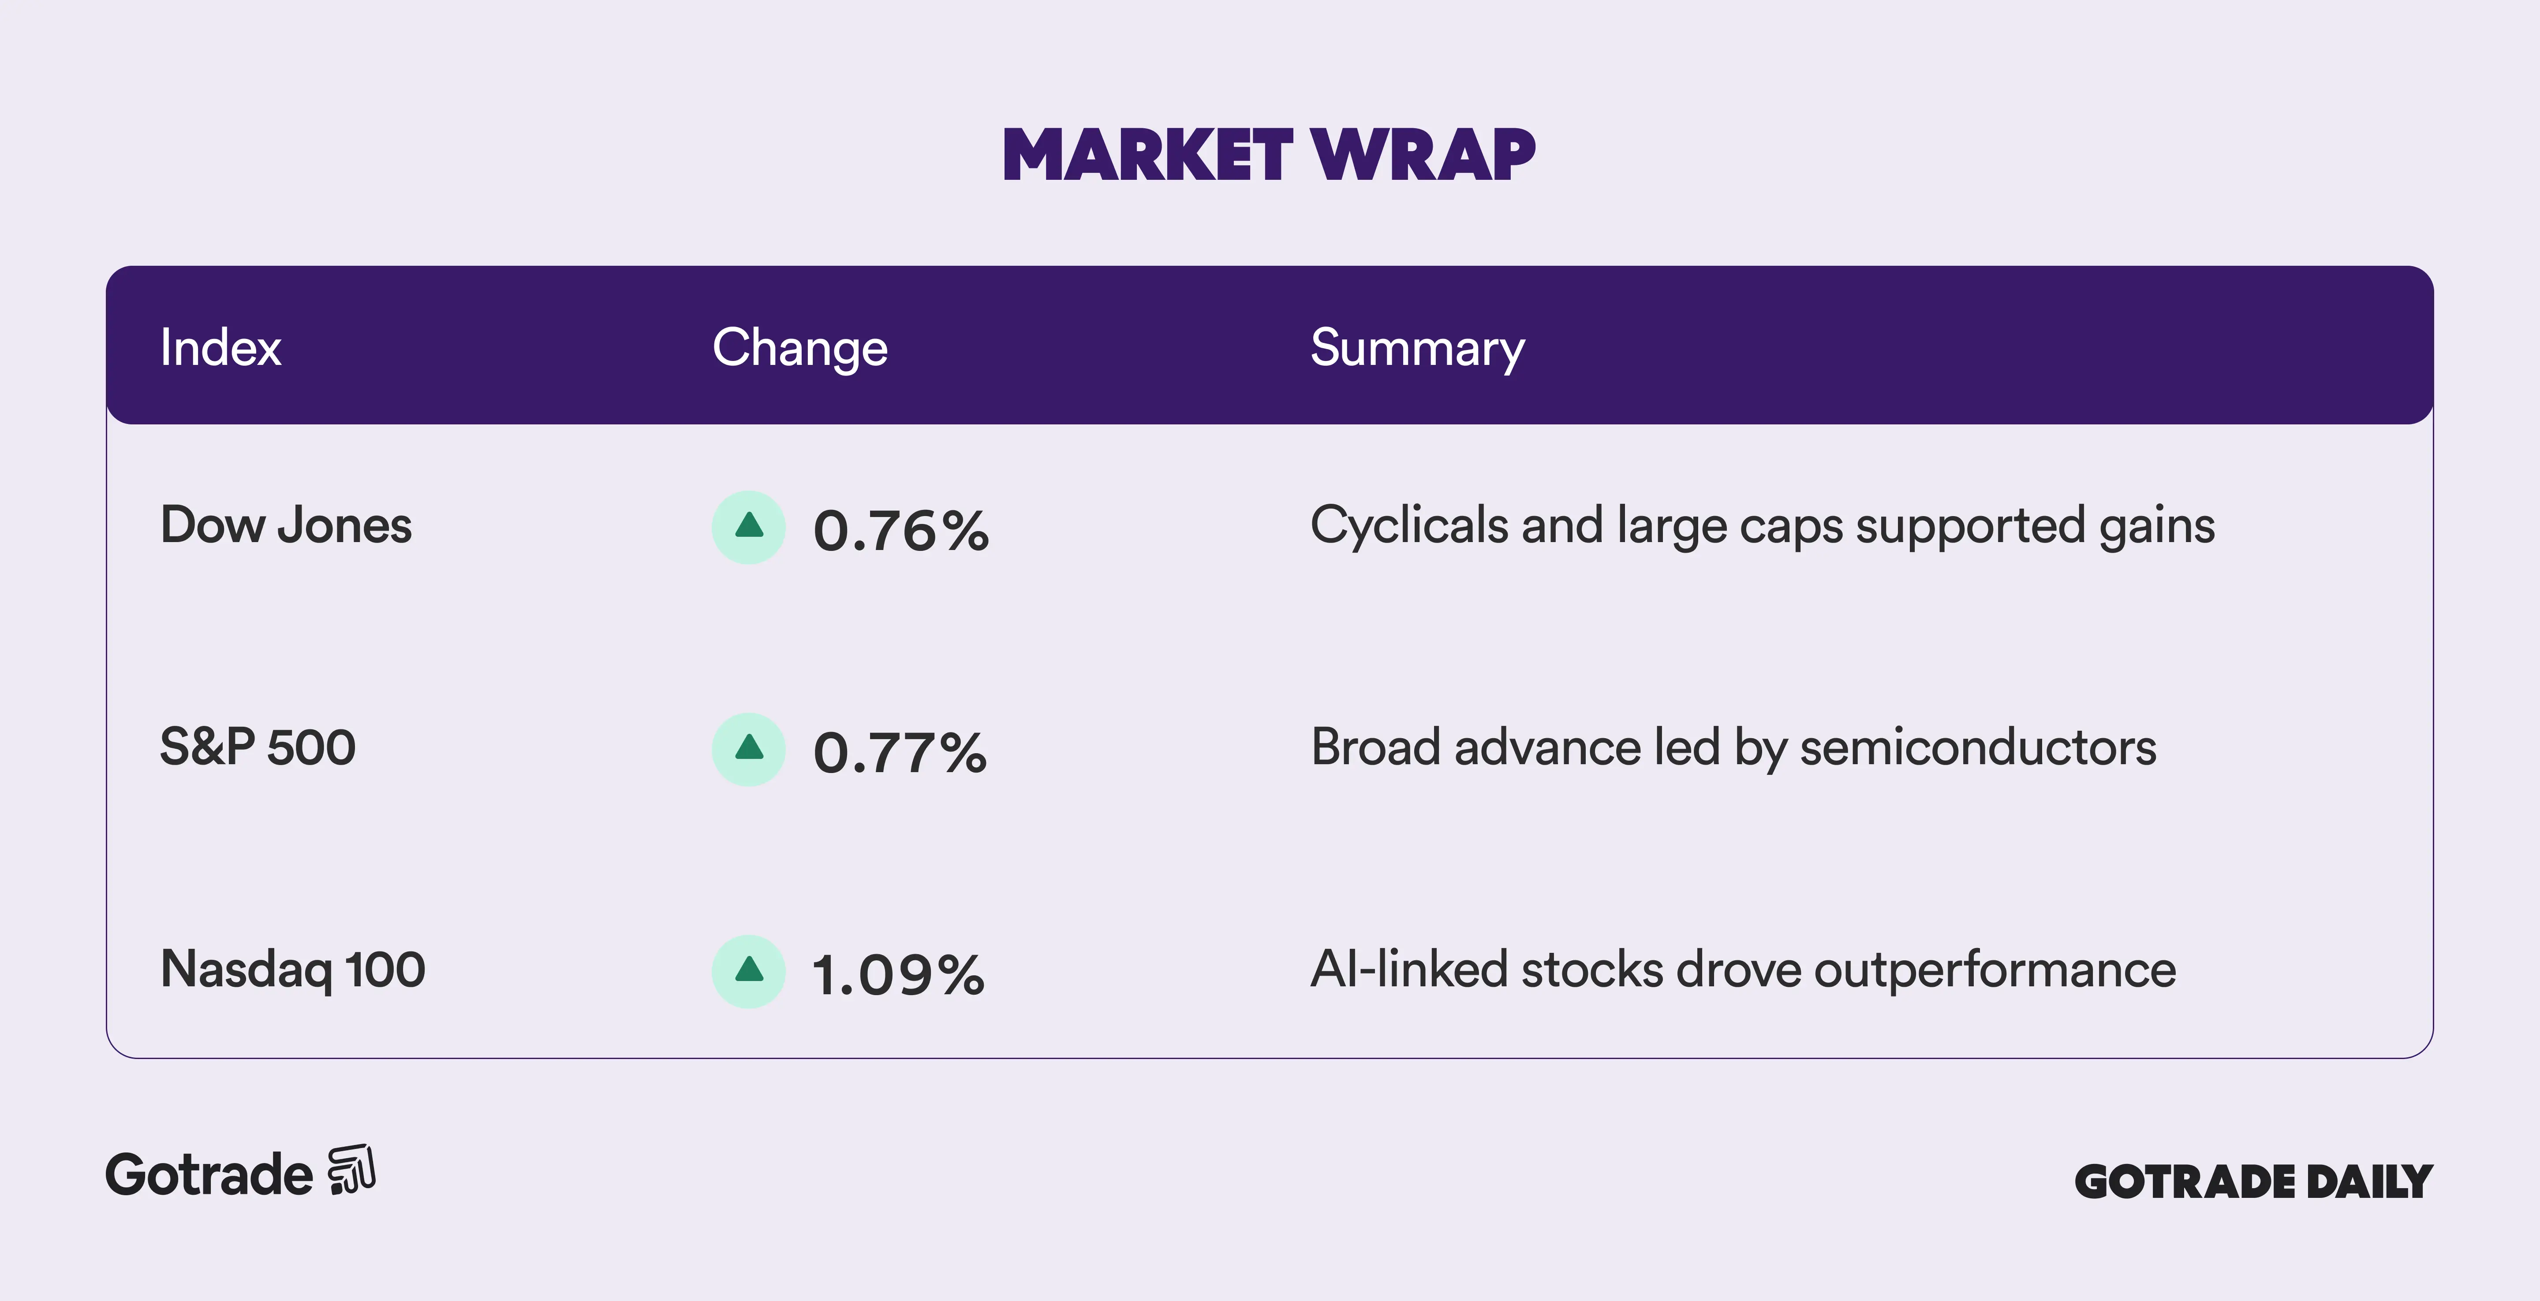This screenshot has height=1301, width=2540.
Task: Click the green up arrow beside 0.76%
Action: tap(748, 527)
